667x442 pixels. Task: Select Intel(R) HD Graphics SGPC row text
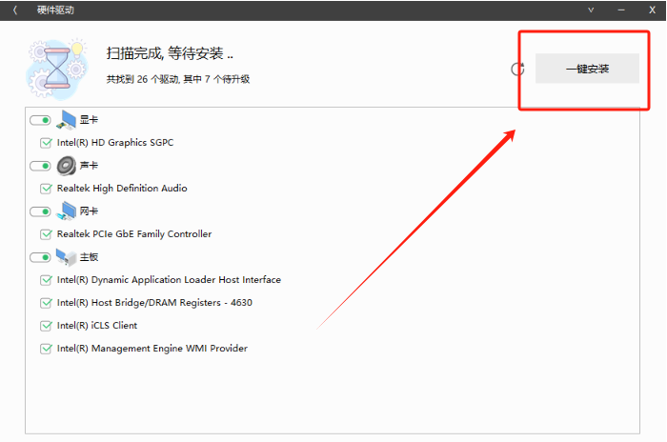click(115, 143)
